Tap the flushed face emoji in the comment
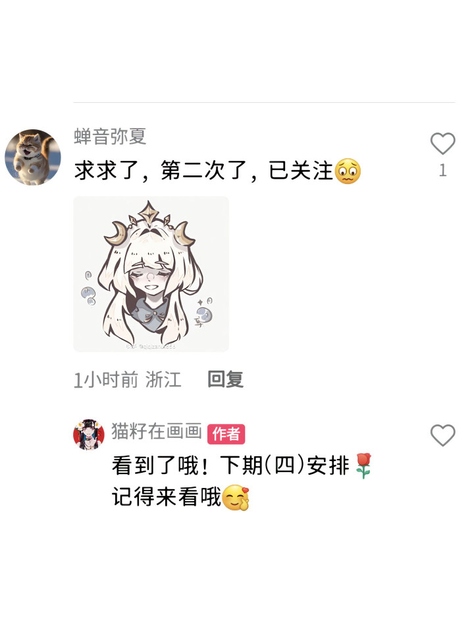Viewport: 474px width, 633px height. (x=348, y=171)
